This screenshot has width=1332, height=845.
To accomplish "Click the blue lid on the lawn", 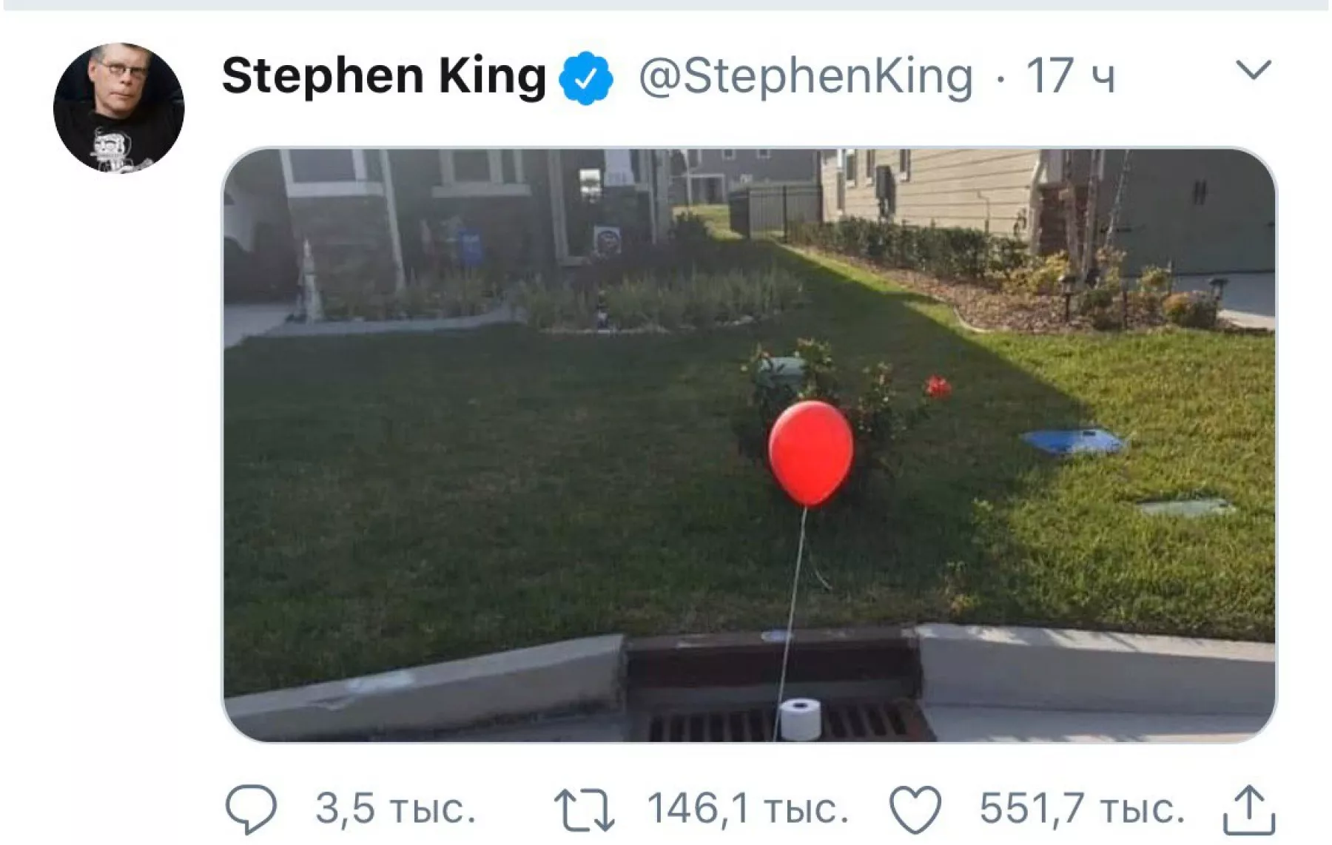I will (x=1074, y=441).
